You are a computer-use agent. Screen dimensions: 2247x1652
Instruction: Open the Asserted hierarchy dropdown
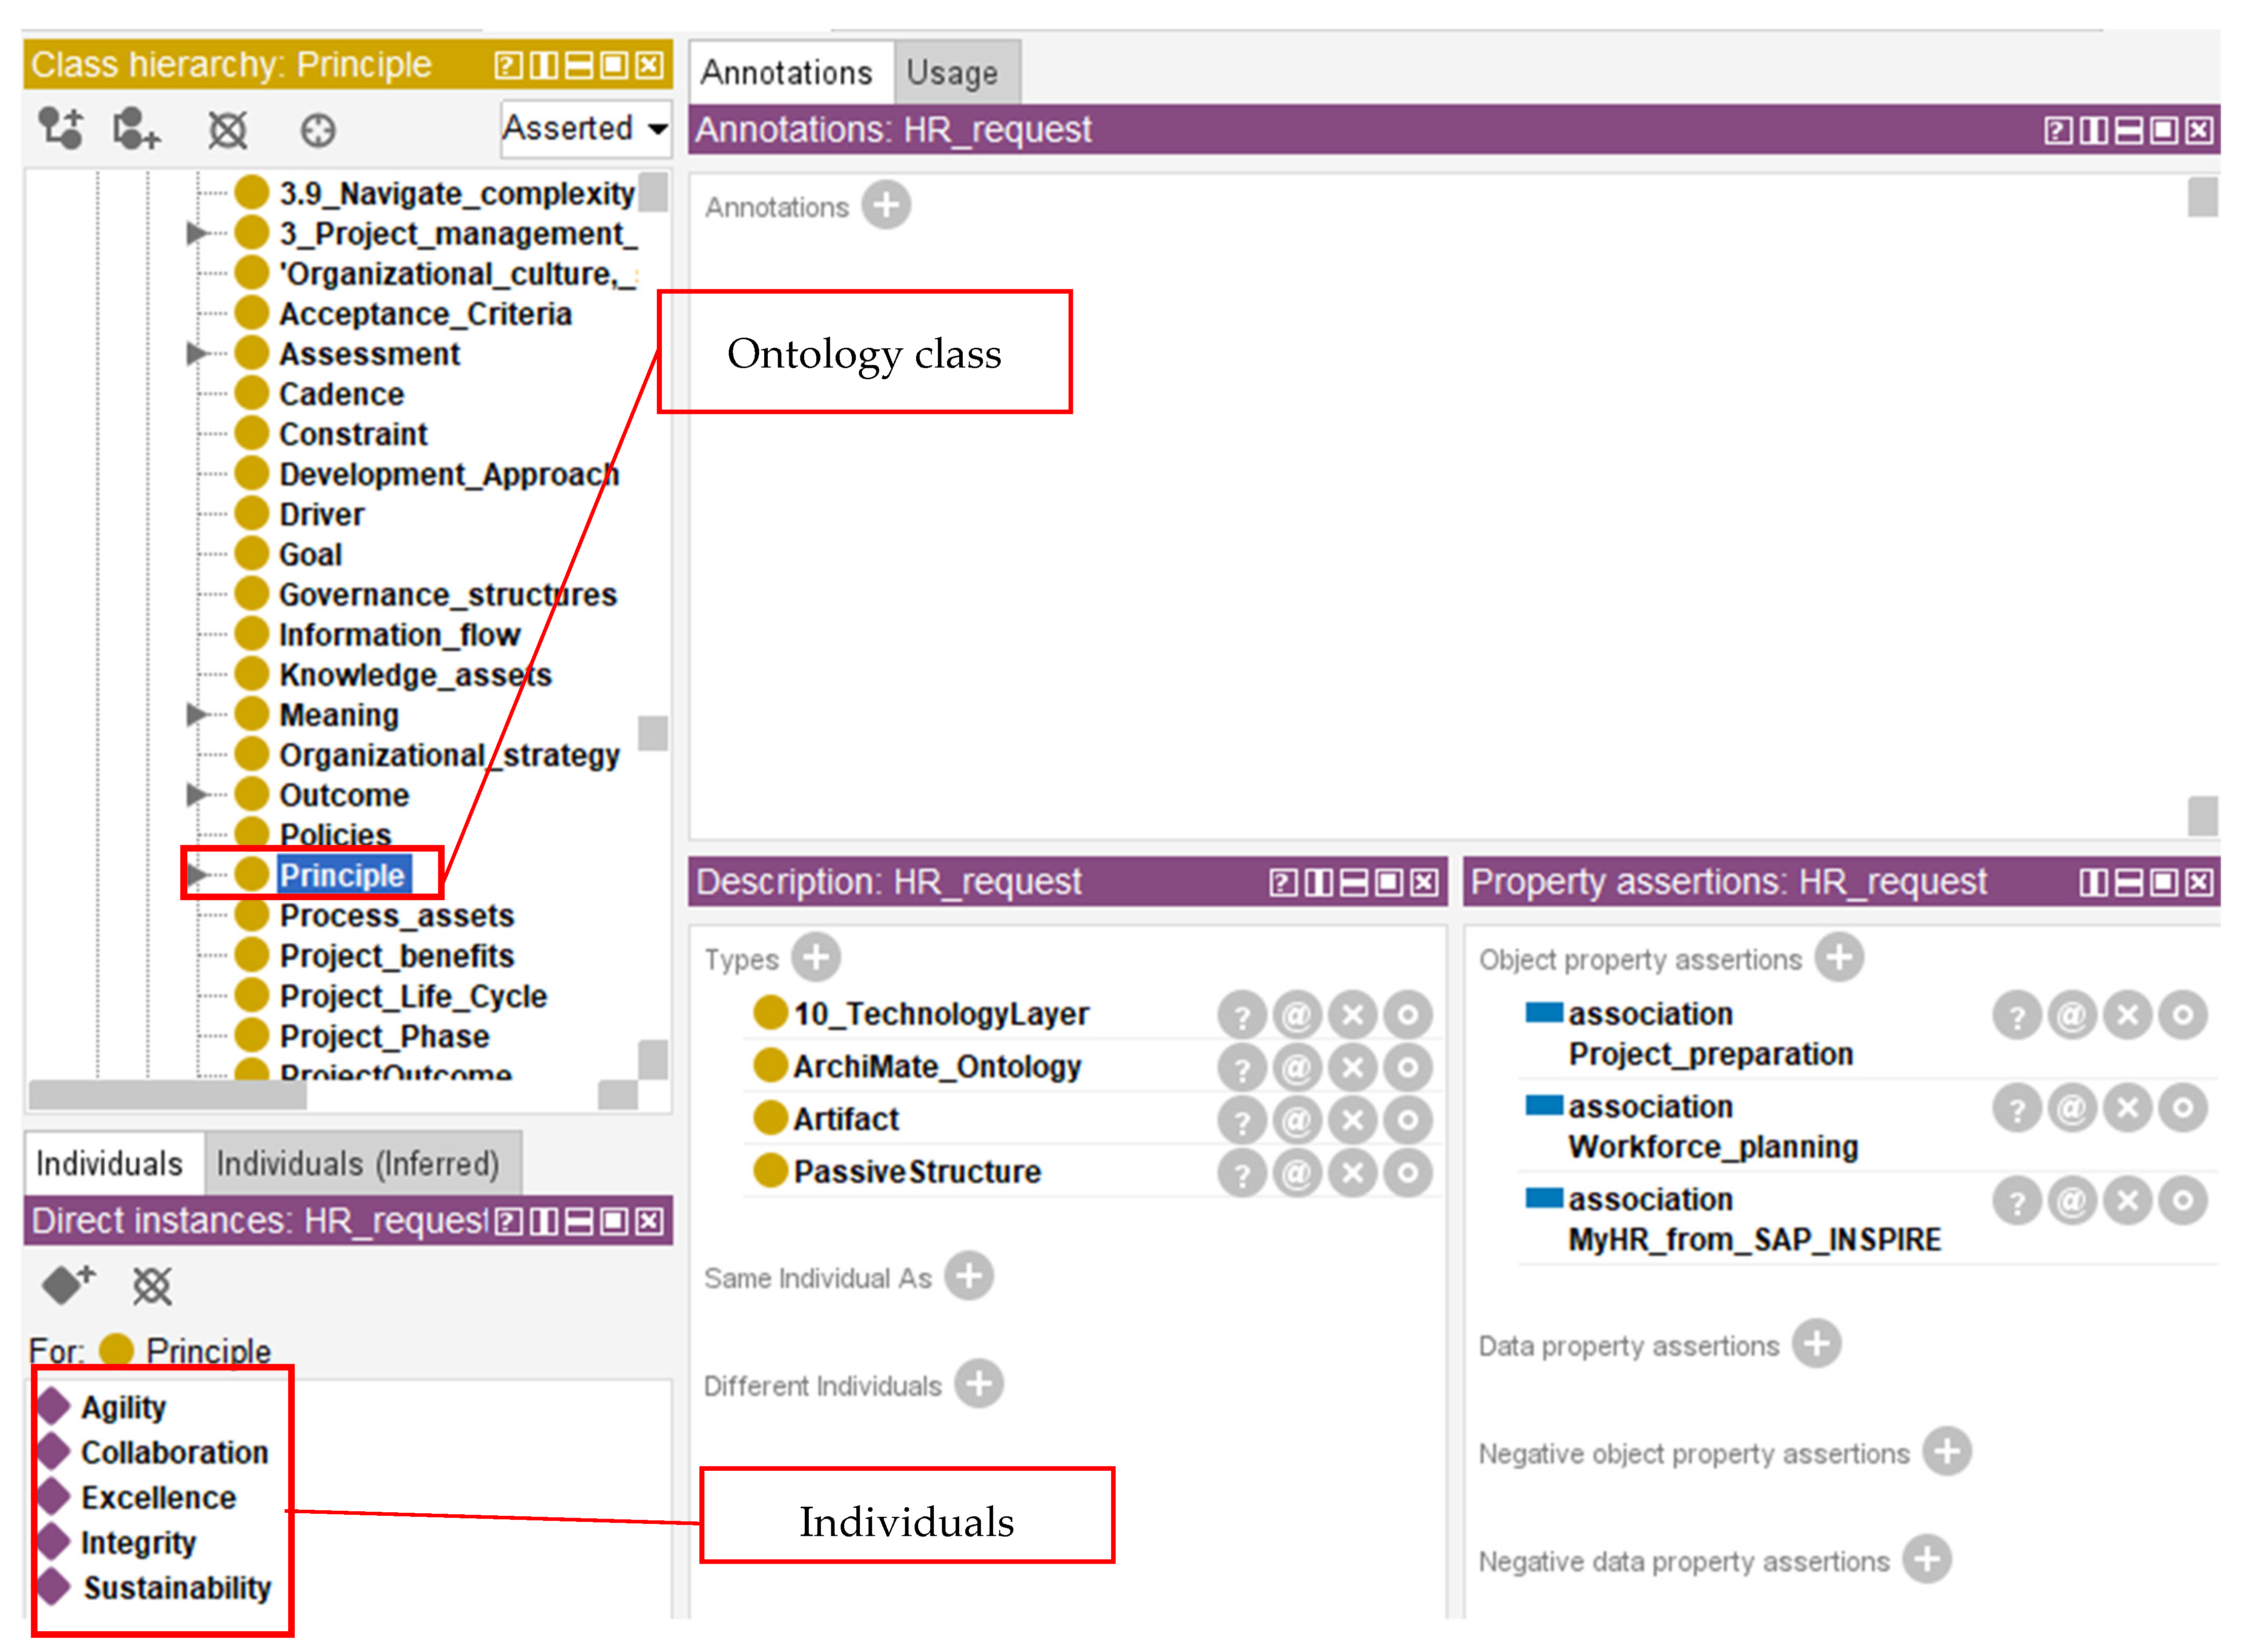point(586,129)
